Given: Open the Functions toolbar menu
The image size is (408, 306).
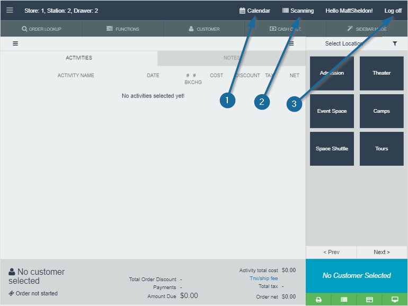Looking at the screenshot, I should (x=122, y=29).
